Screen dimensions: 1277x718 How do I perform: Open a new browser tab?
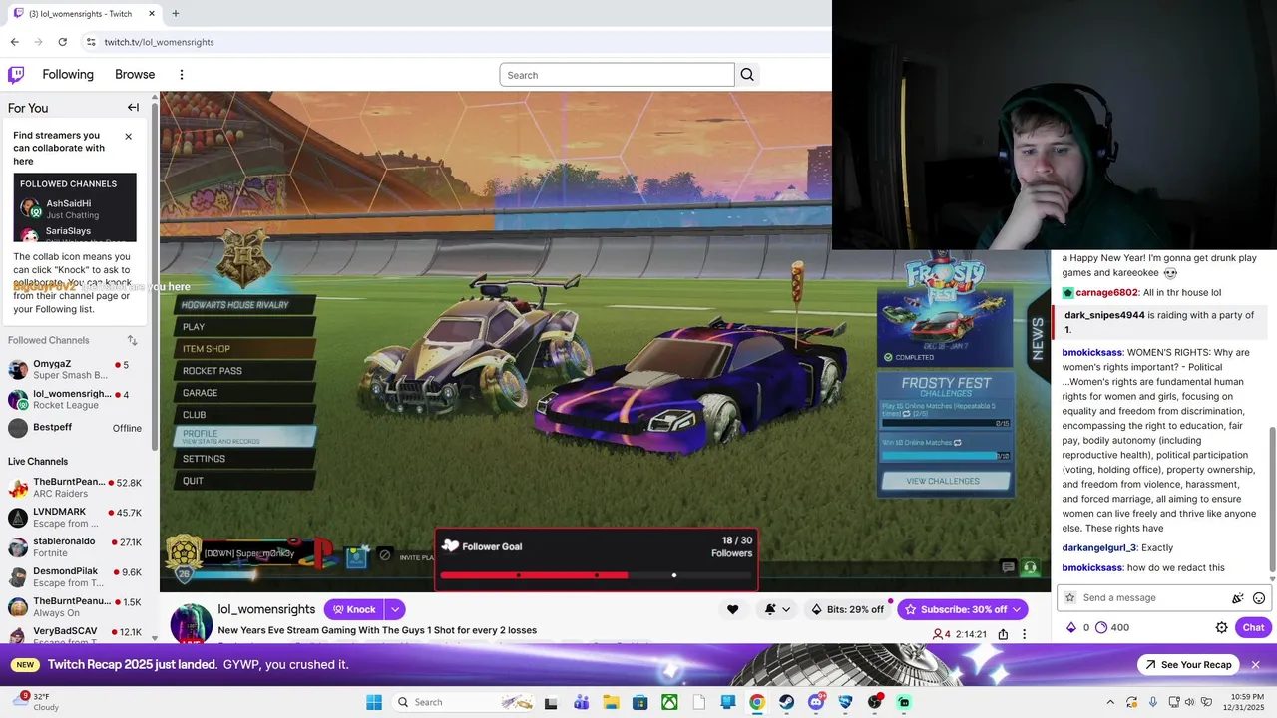[175, 14]
